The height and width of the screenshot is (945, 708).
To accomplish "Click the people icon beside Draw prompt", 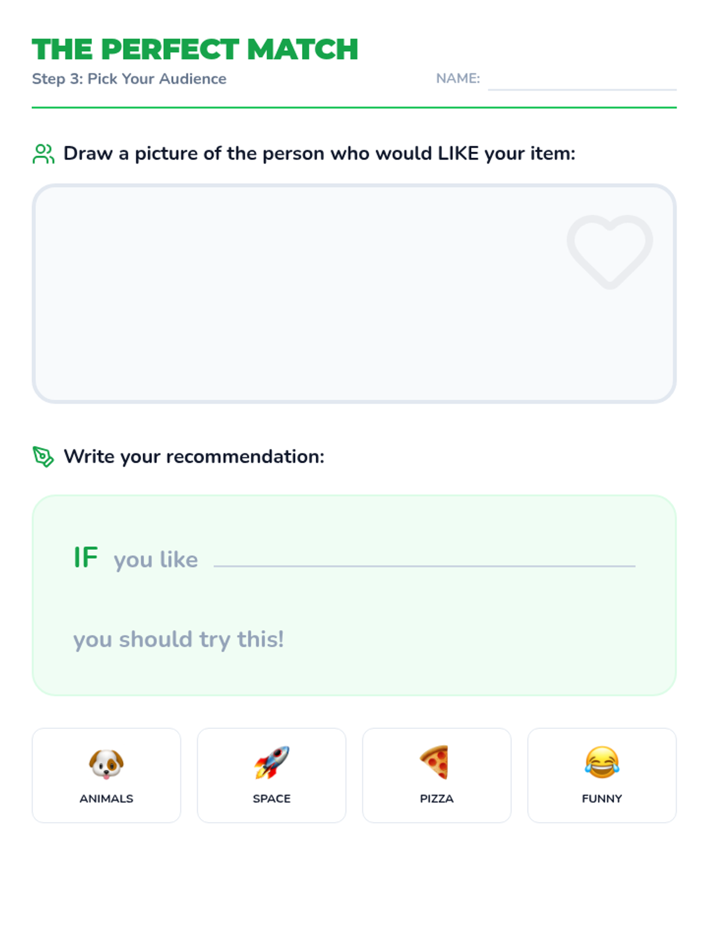I will point(43,154).
